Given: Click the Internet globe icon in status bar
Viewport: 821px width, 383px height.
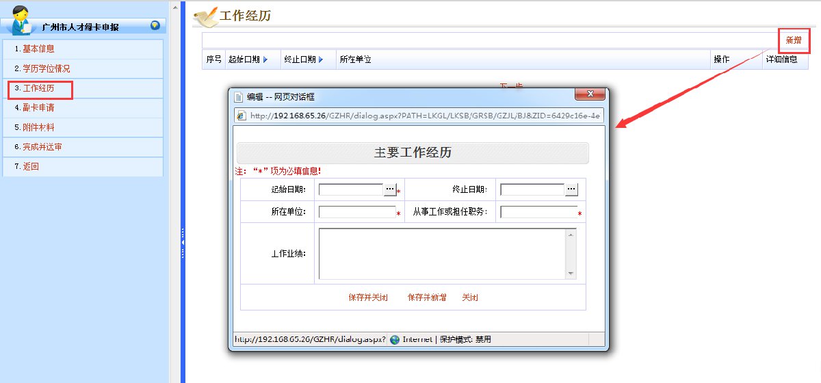Looking at the screenshot, I should (x=395, y=339).
